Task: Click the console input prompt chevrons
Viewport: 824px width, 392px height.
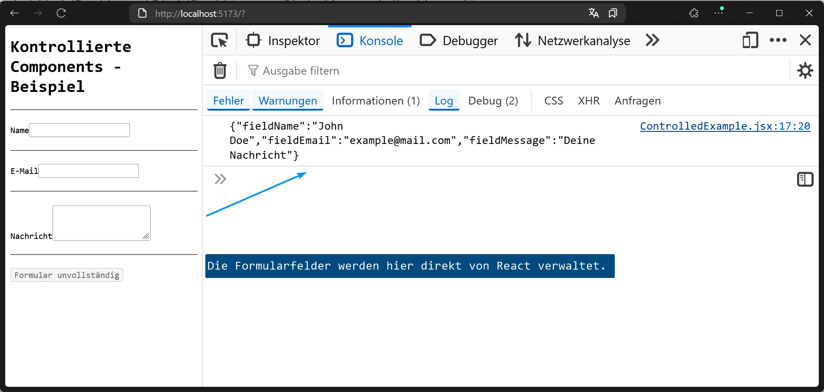Action: [x=221, y=179]
